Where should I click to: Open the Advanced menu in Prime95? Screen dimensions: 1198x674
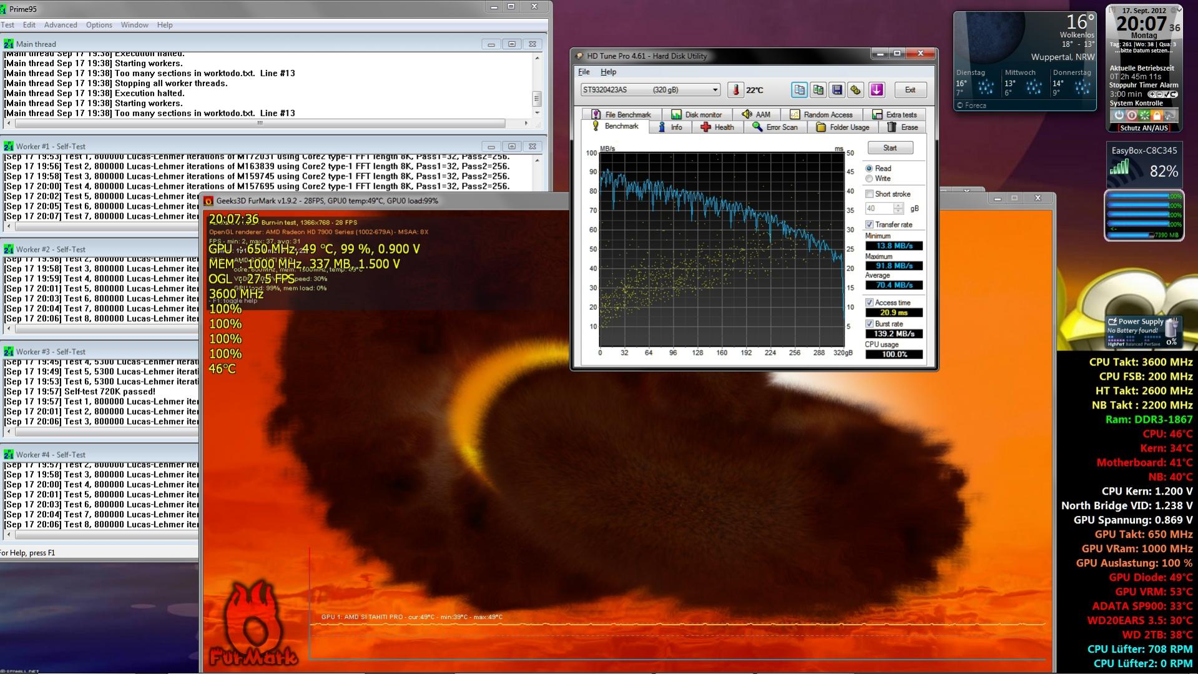[61, 25]
